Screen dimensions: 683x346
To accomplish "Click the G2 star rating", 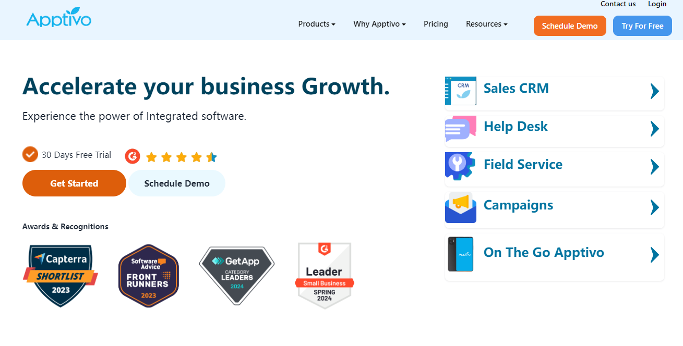I will 181,157.
